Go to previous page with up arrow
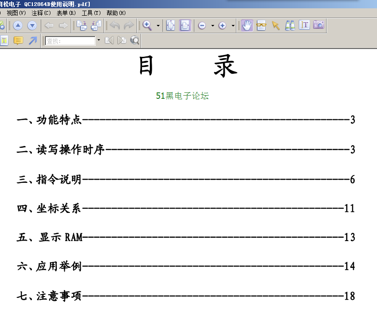The width and height of the screenshot is (377, 315). [x=18, y=26]
